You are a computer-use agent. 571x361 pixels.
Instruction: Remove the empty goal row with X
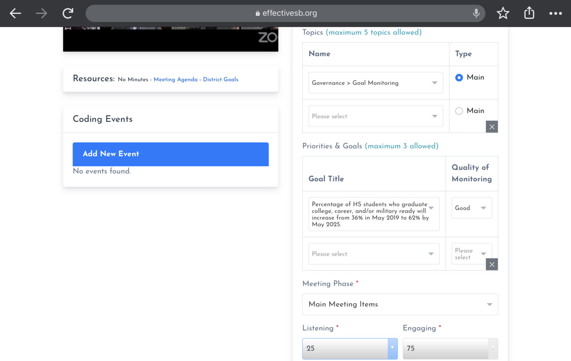(492, 264)
